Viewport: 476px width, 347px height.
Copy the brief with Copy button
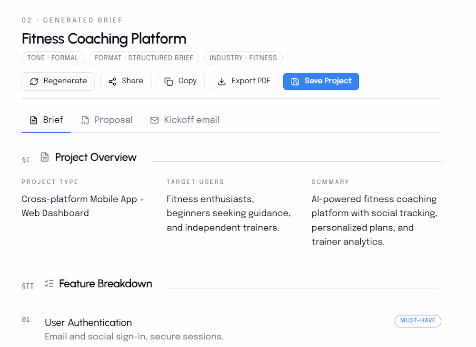click(180, 82)
